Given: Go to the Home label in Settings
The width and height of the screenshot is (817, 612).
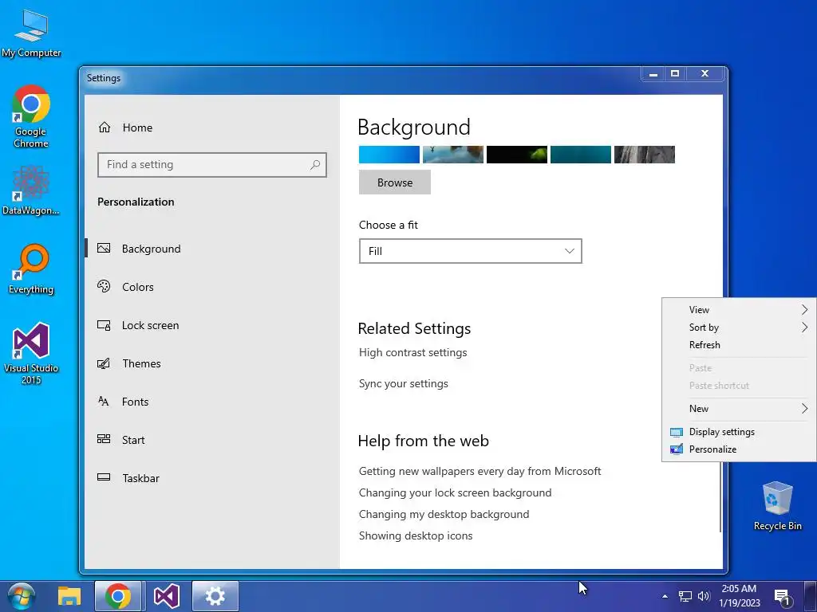Looking at the screenshot, I should click(137, 127).
